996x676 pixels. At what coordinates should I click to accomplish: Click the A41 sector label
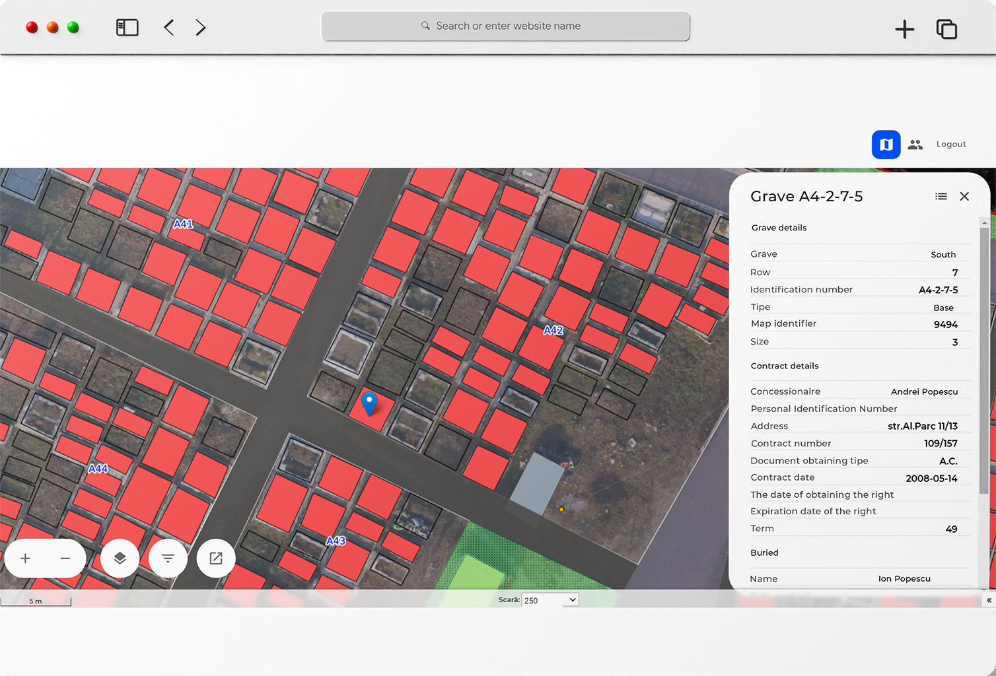coord(183,224)
